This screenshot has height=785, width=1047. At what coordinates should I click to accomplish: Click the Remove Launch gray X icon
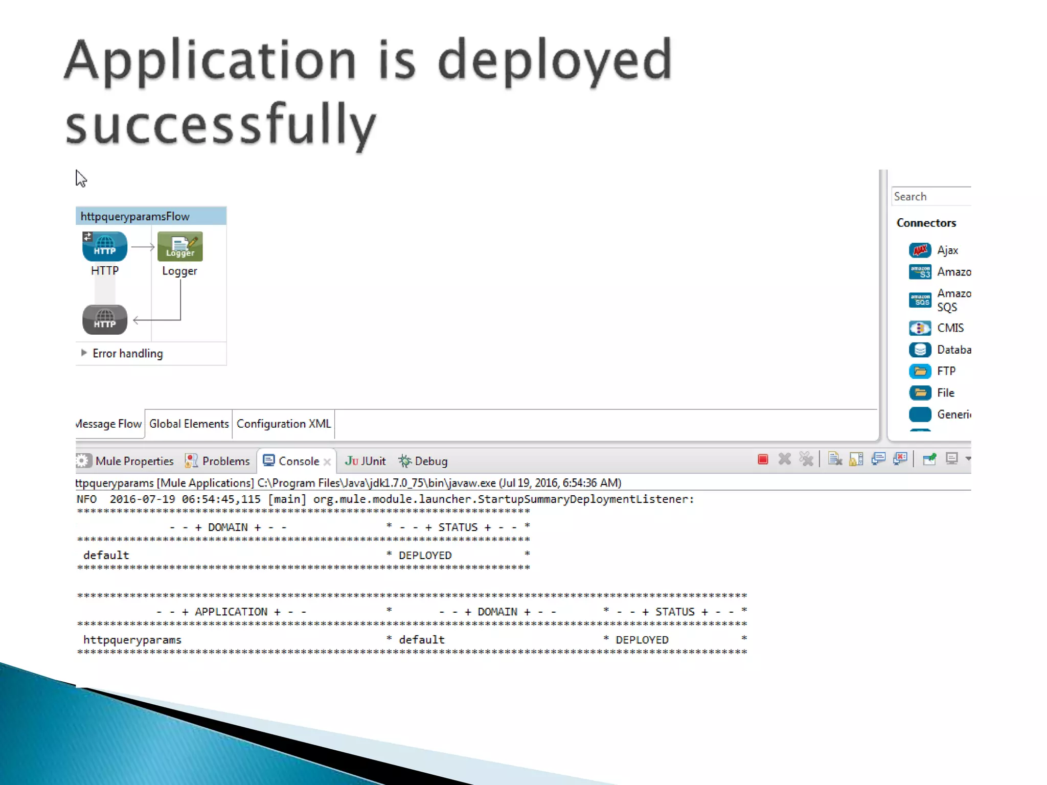785,459
